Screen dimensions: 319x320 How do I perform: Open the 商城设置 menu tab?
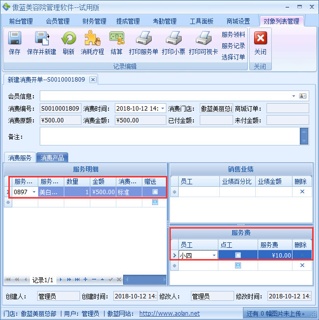[x=238, y=21]
